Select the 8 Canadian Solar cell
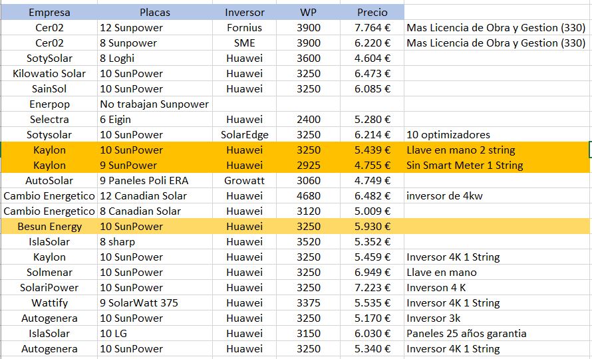The width and height of the screenshot is (592, 359). (x=155, y=211)
